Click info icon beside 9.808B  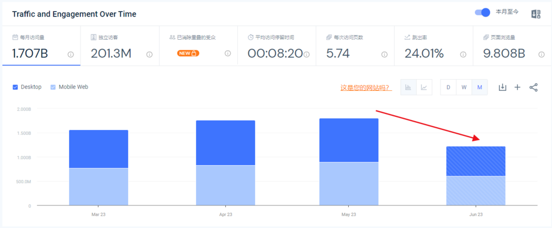[x=542, y=55]
